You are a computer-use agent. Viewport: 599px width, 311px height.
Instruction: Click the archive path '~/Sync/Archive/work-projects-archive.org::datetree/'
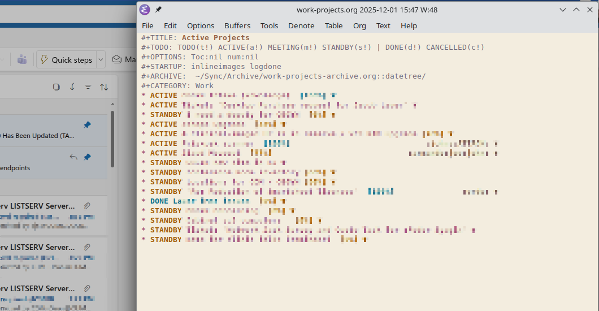pos(311,76)
